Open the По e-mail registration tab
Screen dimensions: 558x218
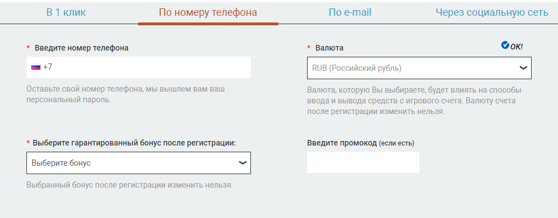(350, 13)
